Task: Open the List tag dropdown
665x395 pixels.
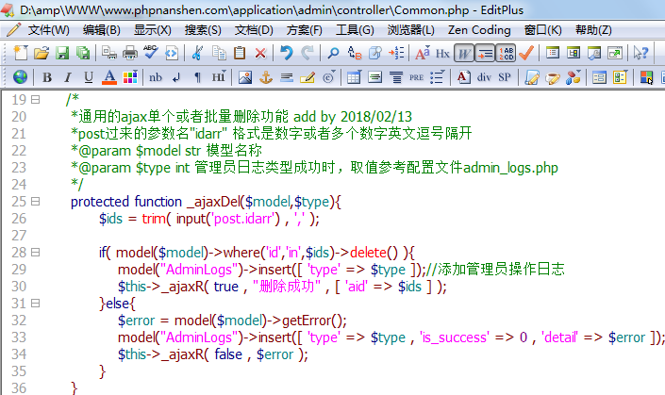Action: coord(437,77)
